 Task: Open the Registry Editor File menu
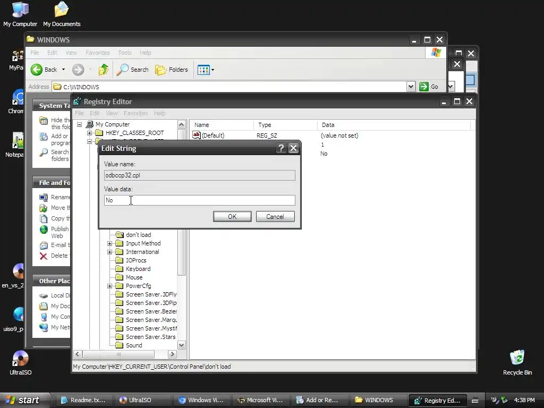pyautogui.click(x=80, y=113)
